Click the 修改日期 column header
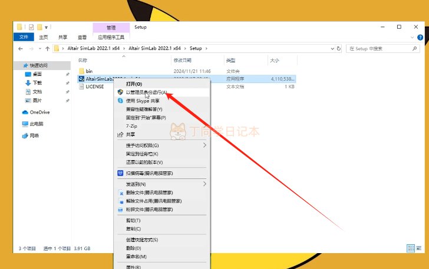 click(181, 61)
